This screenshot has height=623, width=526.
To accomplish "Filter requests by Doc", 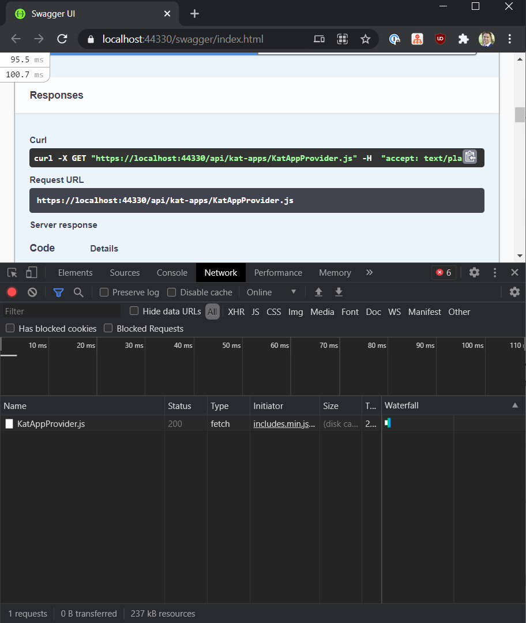I will [373, 312].
